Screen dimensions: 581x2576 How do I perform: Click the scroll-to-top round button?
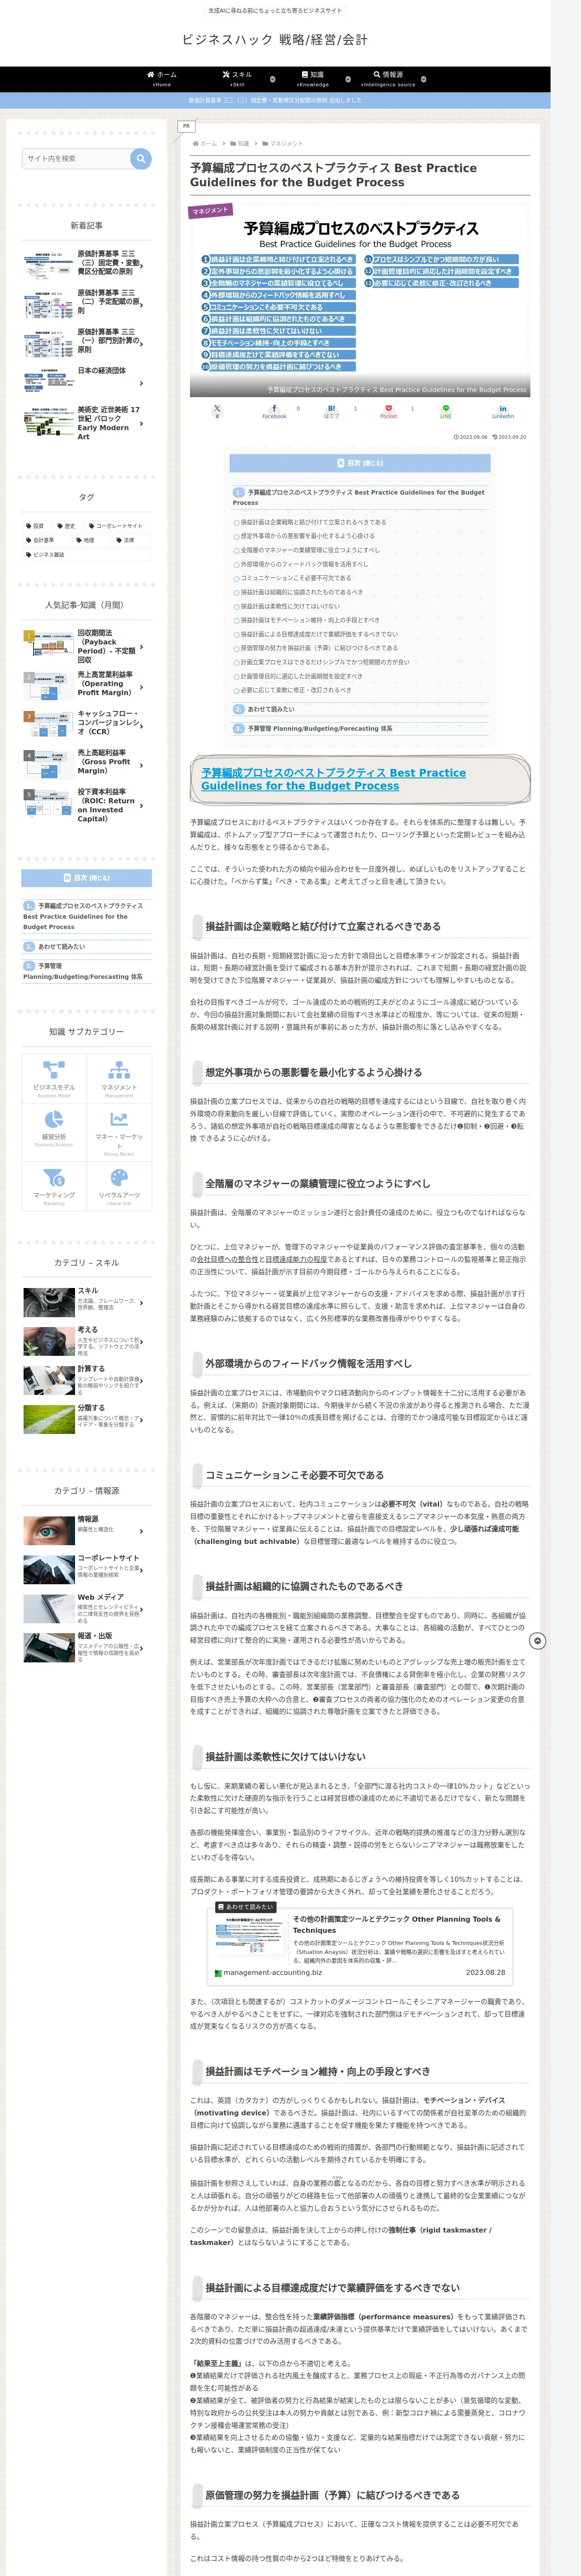537,1641
